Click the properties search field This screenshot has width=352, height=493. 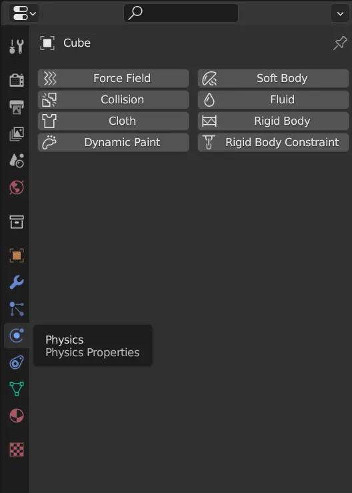[x=181, y=13]
